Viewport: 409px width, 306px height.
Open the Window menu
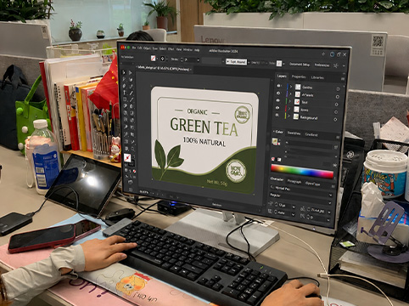188,49
